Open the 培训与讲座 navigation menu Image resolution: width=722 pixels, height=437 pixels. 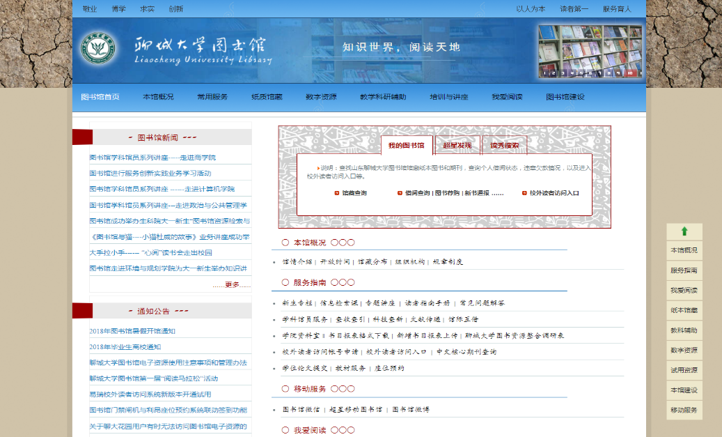pyautogui.click(x=449, y=97)
